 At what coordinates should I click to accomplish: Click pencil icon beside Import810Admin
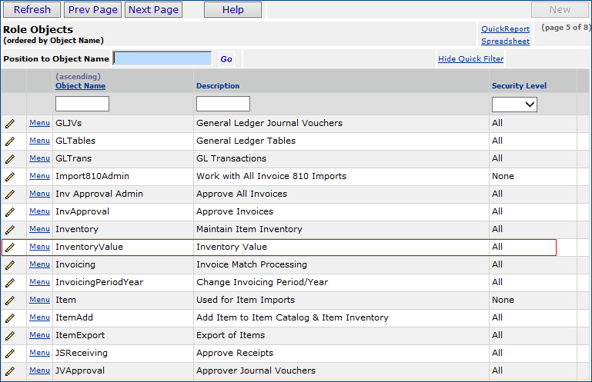click(x=10, y=176)
